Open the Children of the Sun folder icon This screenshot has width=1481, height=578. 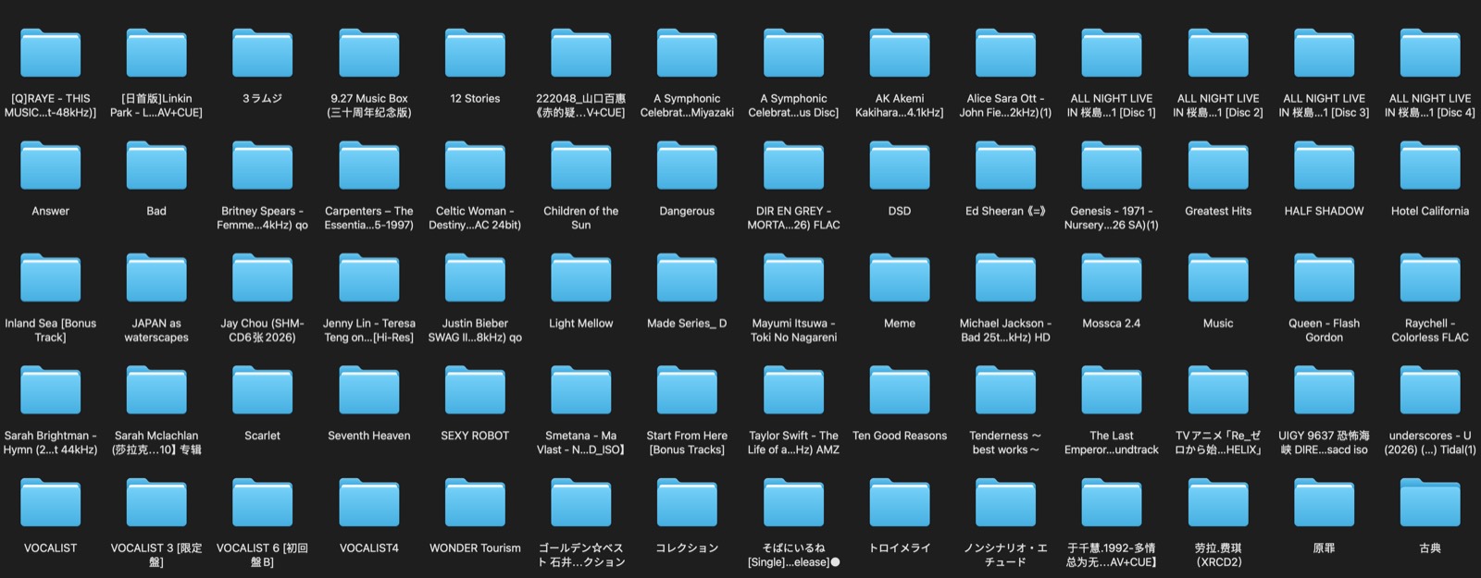(581, 166)
